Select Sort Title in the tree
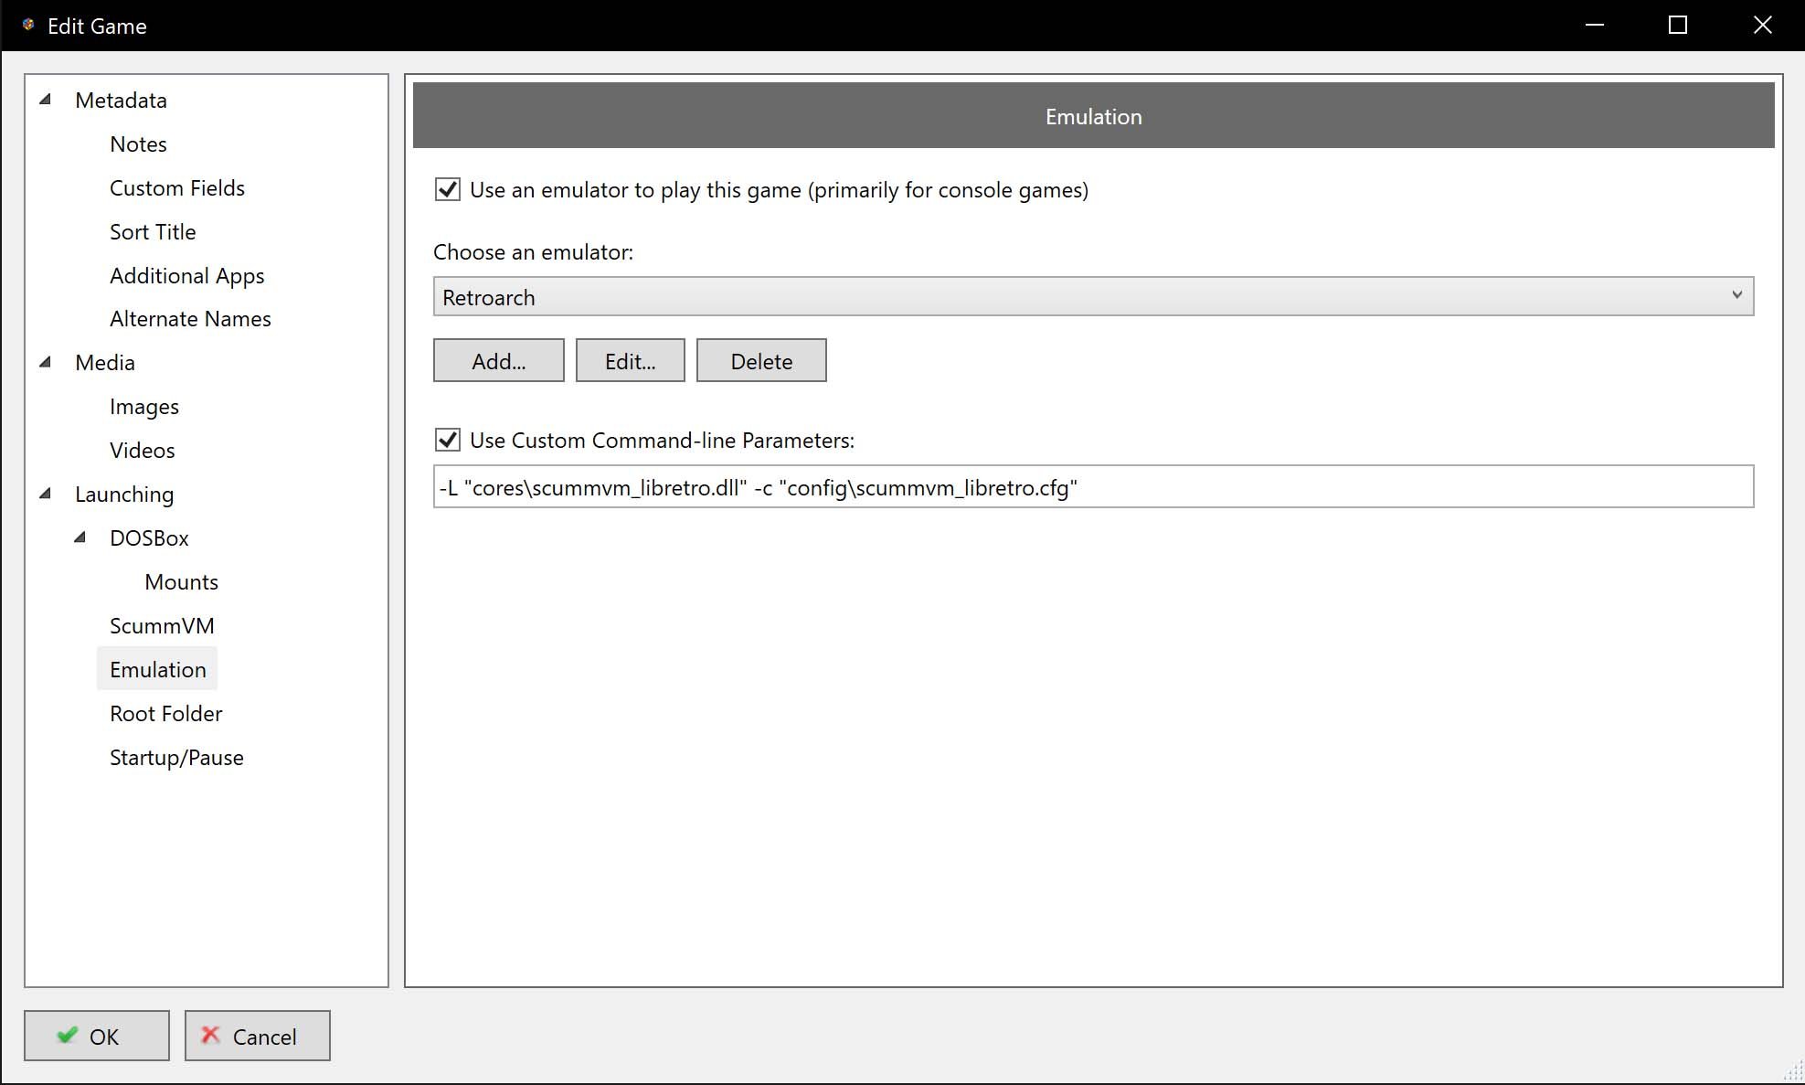This screenshot has width=1805, height=1085. click(153, 232)
